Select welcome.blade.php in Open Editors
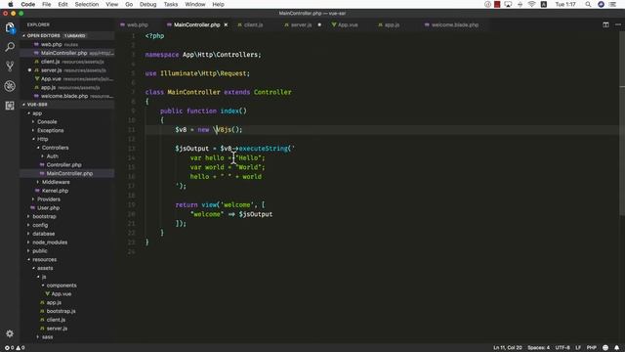The width and height of the screenshot is (625, 352). coord(67,96)
